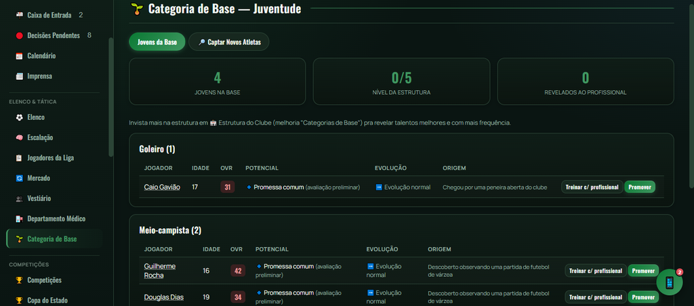694x306 pixels.
Task: Open Departamento Médico hospital icon
Action: [x=19, y=219]
